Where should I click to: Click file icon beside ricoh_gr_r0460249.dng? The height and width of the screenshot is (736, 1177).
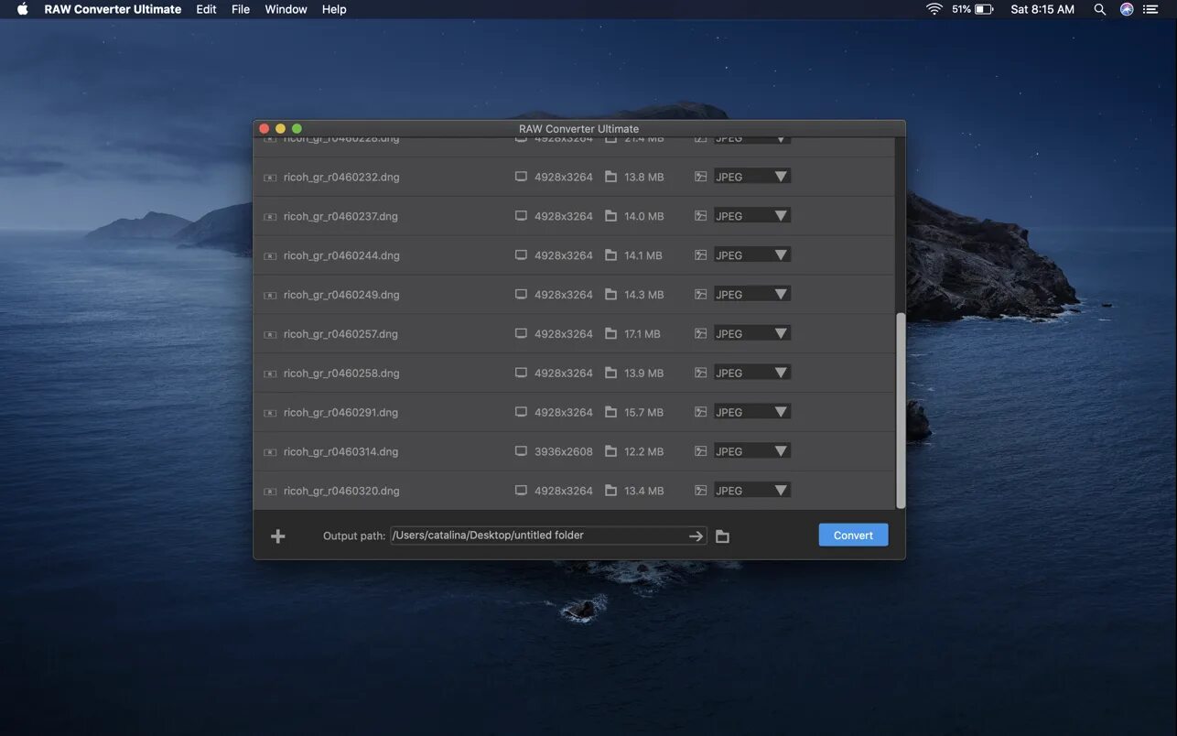[x=270, y=296]
